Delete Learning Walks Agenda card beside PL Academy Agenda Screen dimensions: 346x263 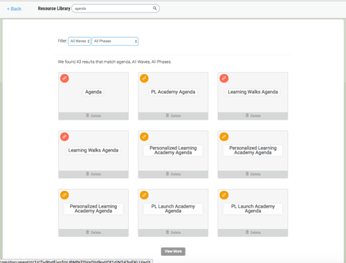(x=253, y=116)
